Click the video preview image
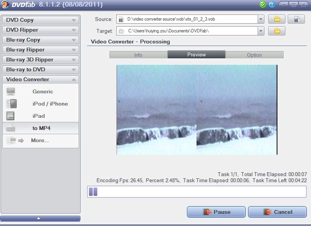Viewport: 311px width, 226px height. (197, 110)
